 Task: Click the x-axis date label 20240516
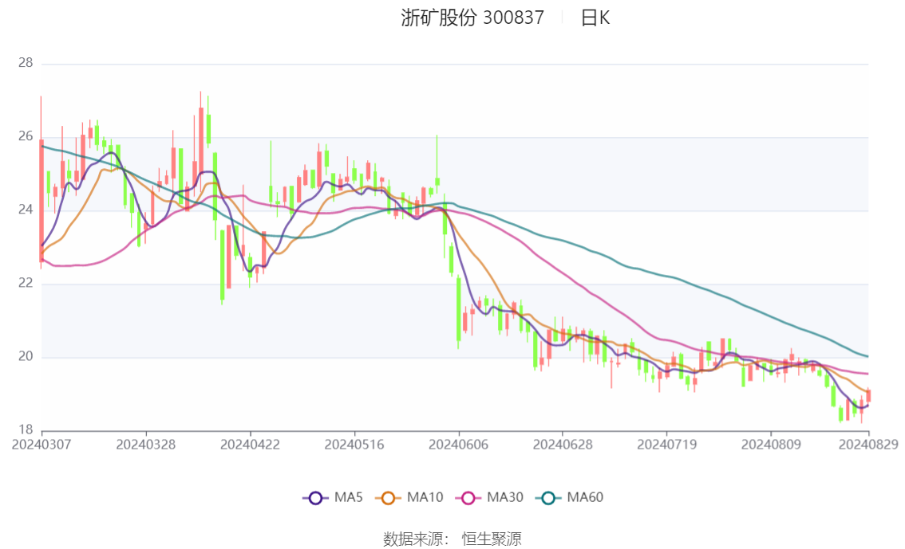[x=354, y=445]
